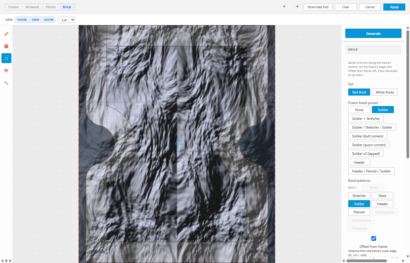Select the None frame band preset
The height and width of the screenshot is (263, 410).
click(x=359, y=110)
